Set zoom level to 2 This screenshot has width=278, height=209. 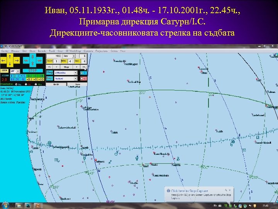tap(15, 76)
